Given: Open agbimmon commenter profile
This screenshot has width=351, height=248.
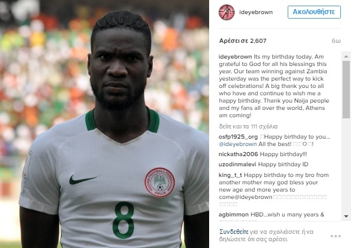Looking at the screenshot, I should click(x=233, y=215).
